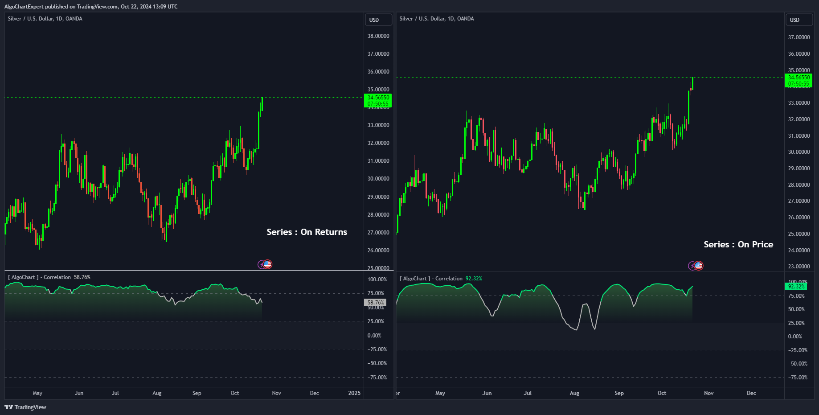Click the Jul label on the right chart time axis
The image size is (819, 415).
(528, 393)
